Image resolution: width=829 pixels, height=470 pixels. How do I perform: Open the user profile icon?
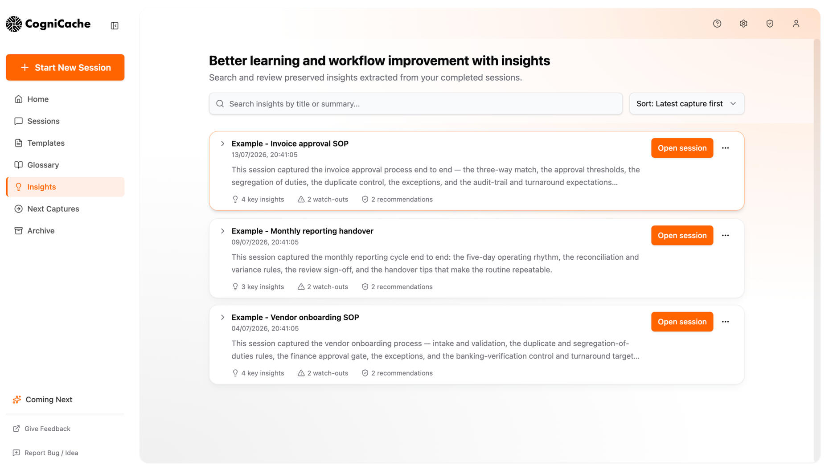coord(796,24)
